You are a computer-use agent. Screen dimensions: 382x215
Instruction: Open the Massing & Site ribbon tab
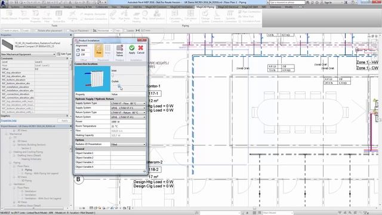click(x=84, y=7)
